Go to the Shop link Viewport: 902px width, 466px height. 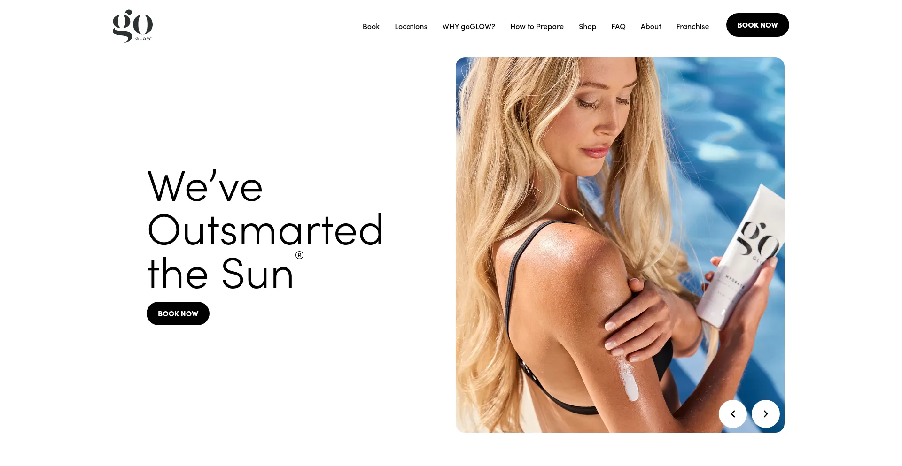[x=587, y=27]
